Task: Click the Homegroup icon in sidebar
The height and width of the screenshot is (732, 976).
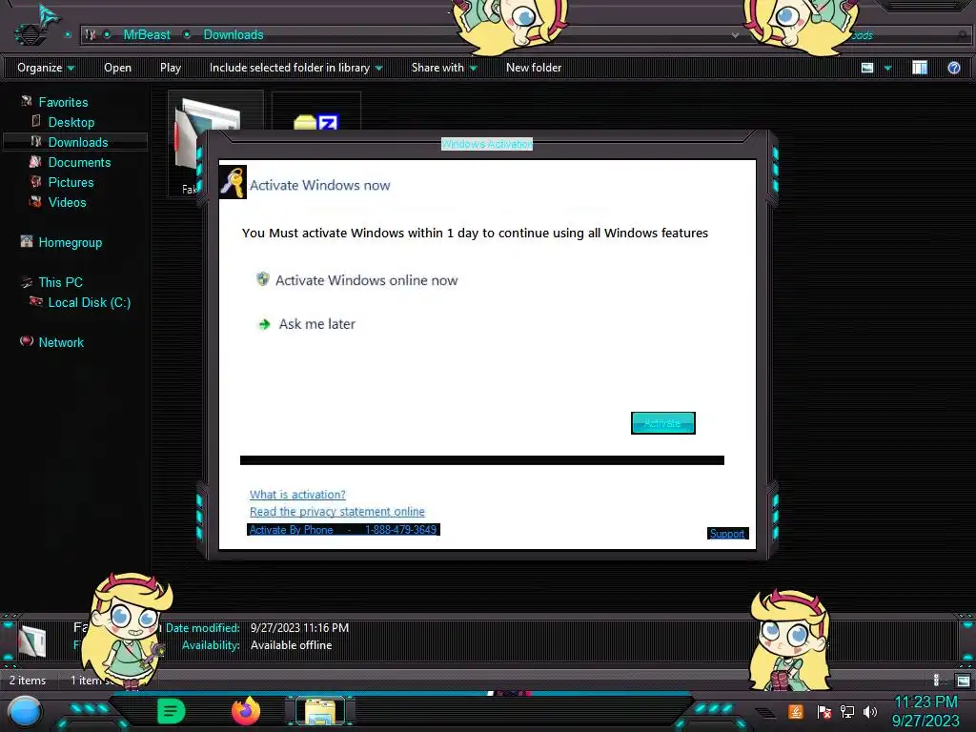Action: [26, 241]
